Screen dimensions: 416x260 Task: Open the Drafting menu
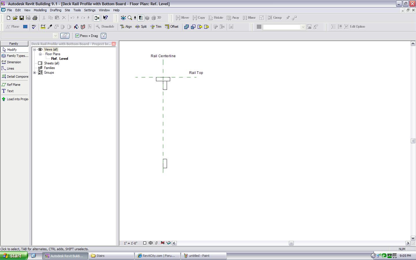coord(55,10)
